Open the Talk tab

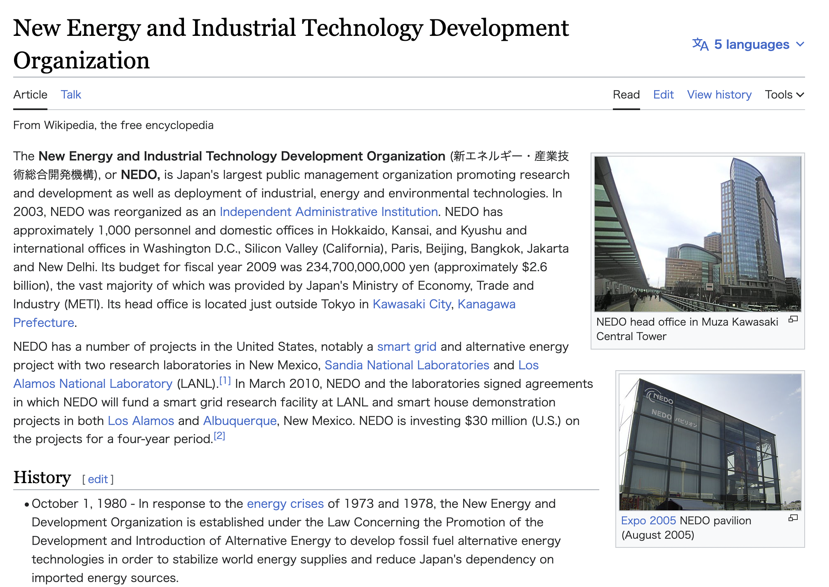tap(71, 95)
